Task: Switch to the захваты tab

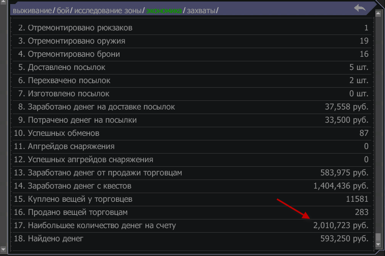Action: coord(201,11)
